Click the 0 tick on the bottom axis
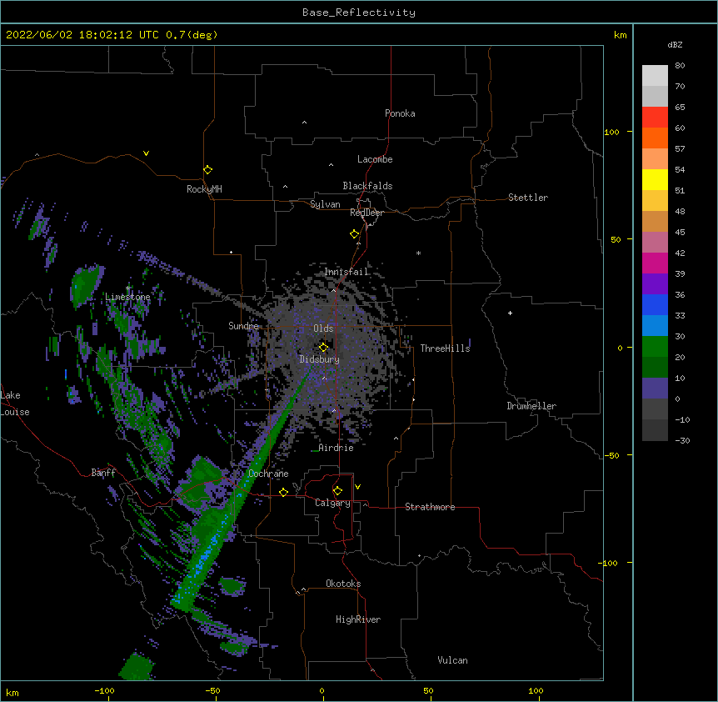The image size is (718, 702). click(322, 690)
